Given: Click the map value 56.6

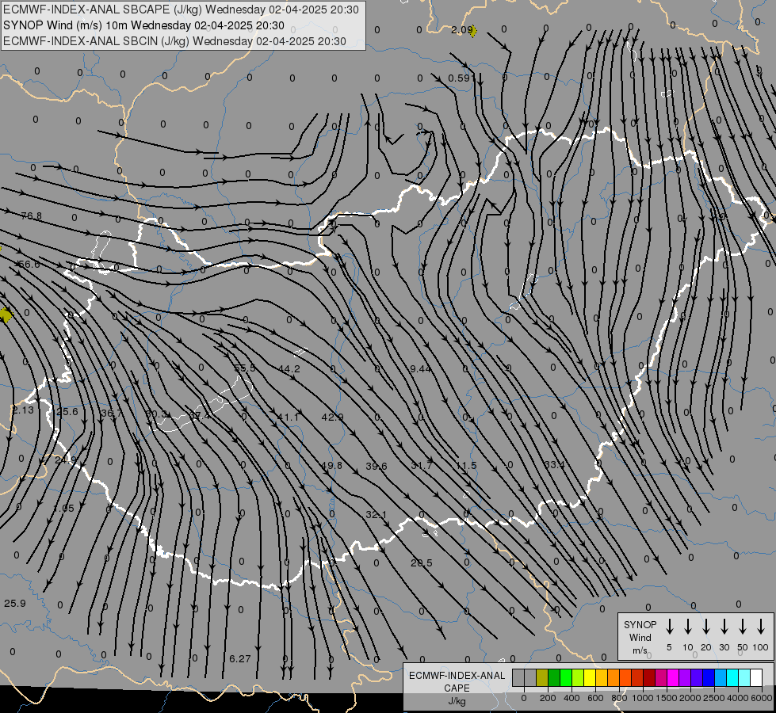Looking at the screenshot, I should point(29,265).
